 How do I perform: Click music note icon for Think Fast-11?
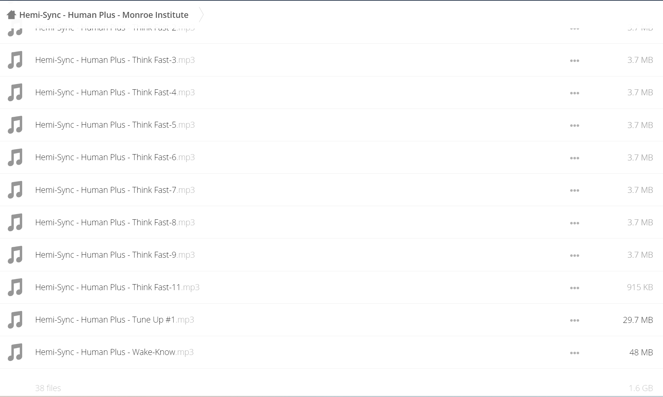[x=15, y=287]
